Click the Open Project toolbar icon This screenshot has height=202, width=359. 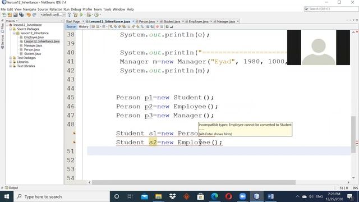tap(15, 15)
